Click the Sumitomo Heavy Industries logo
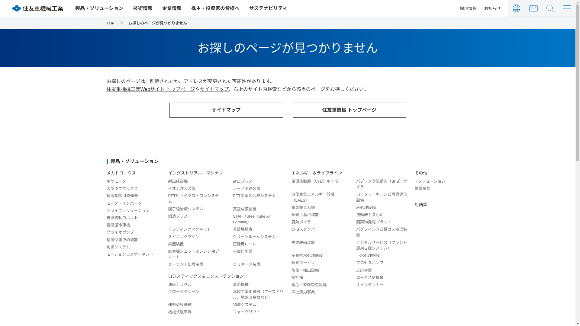Image resolution: width=580 pixels, height=326 pixels. point(38,8)
